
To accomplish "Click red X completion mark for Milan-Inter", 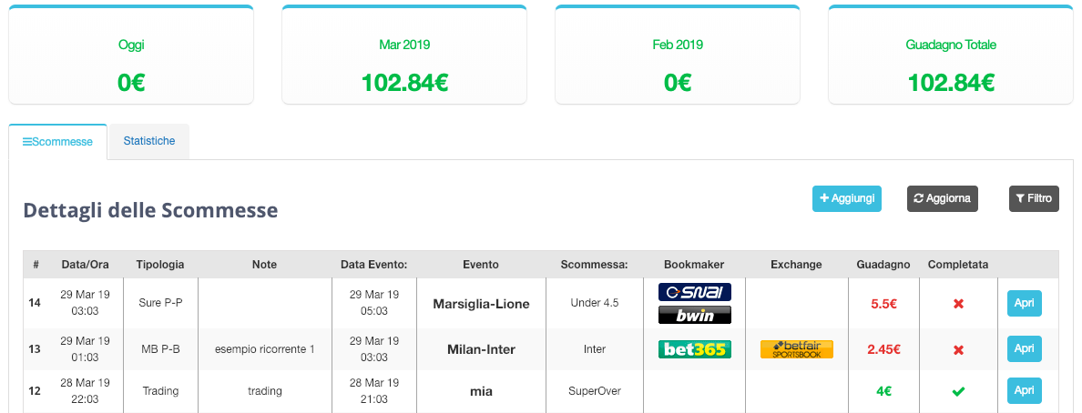I will pyautogui.click(x=958, y=349).
